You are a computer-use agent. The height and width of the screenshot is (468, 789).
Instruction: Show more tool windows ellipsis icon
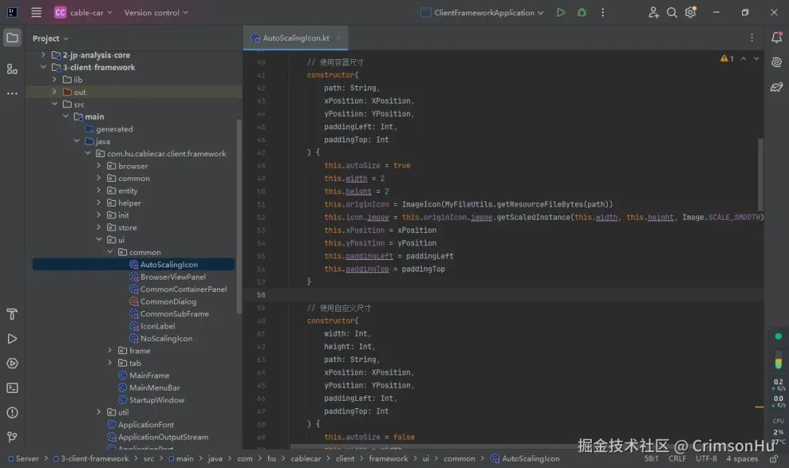(12, 93)
